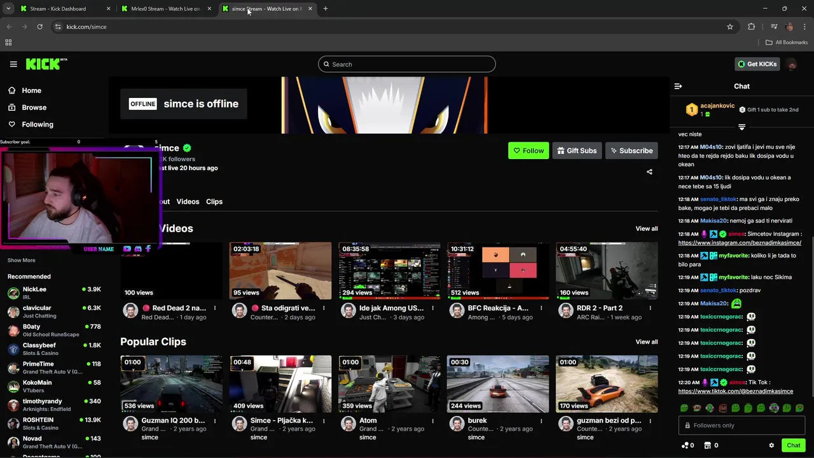The width and height of the screenshot is (814, 458).
Task: Switch to the Videos tab
Action: tap(188, 202)
